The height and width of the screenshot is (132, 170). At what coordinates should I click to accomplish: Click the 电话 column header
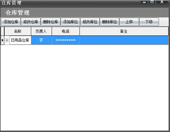tap(66, 31)
